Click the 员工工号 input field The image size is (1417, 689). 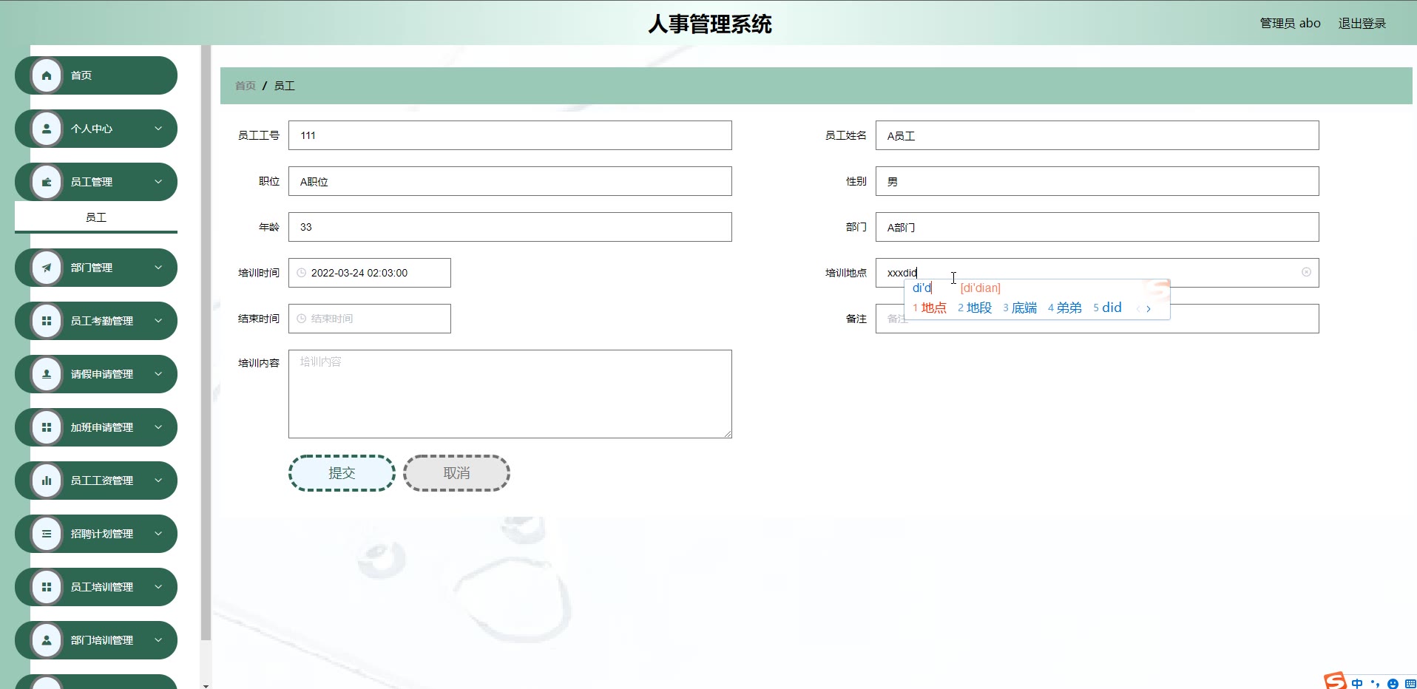[510, 135]
